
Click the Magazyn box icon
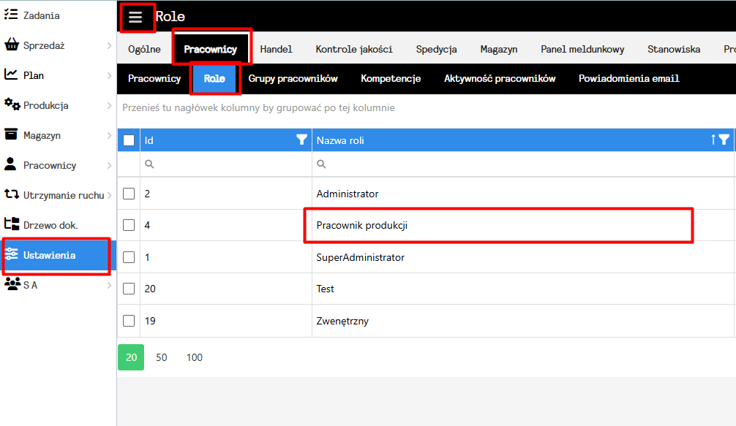11,134
